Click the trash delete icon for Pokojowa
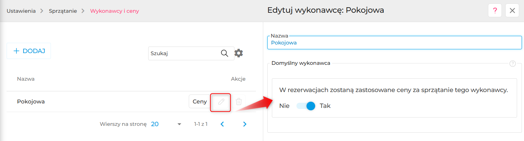Image resolution: width=524 pixels, height=141 pixels. [x=239, y=102]
